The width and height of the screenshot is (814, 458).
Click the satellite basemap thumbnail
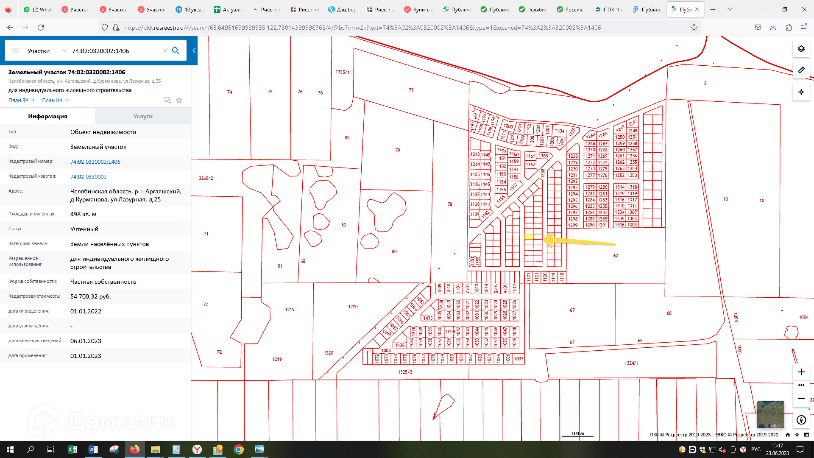tap(770, 414)
